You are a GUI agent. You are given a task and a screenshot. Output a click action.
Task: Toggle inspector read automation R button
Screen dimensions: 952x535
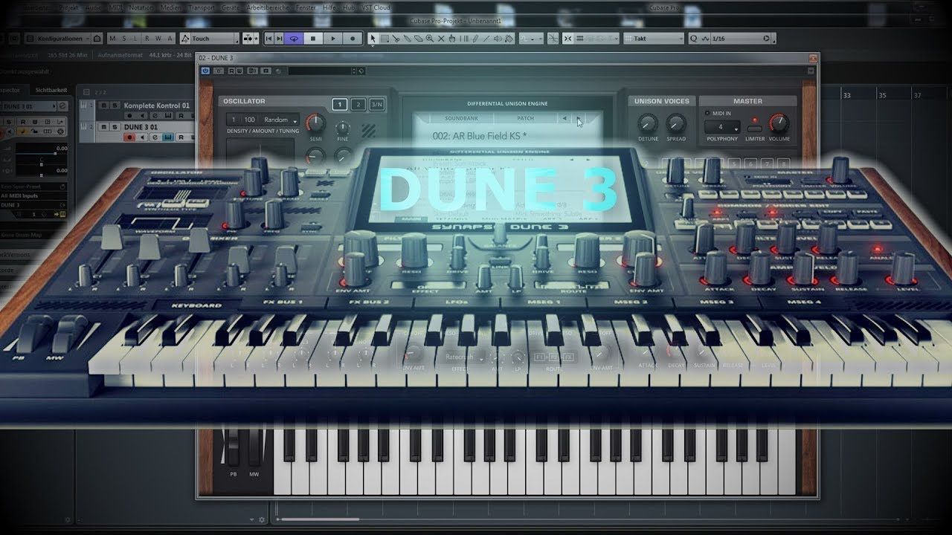click(23, 122)
